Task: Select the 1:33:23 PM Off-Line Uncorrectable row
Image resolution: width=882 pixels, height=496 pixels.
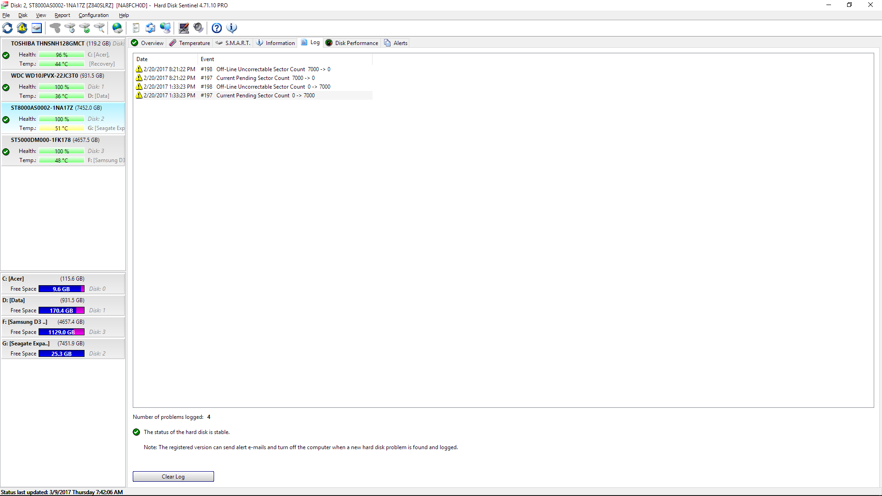Action: [254, 87]
